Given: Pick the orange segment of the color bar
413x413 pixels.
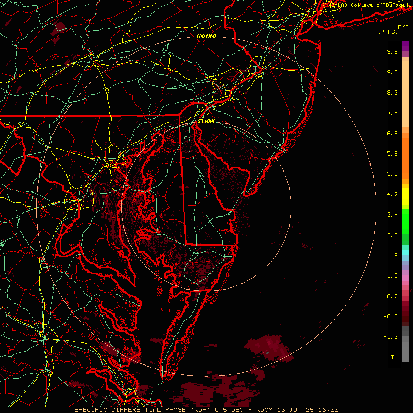Looking at the screenshot, I should click(405, 158).
